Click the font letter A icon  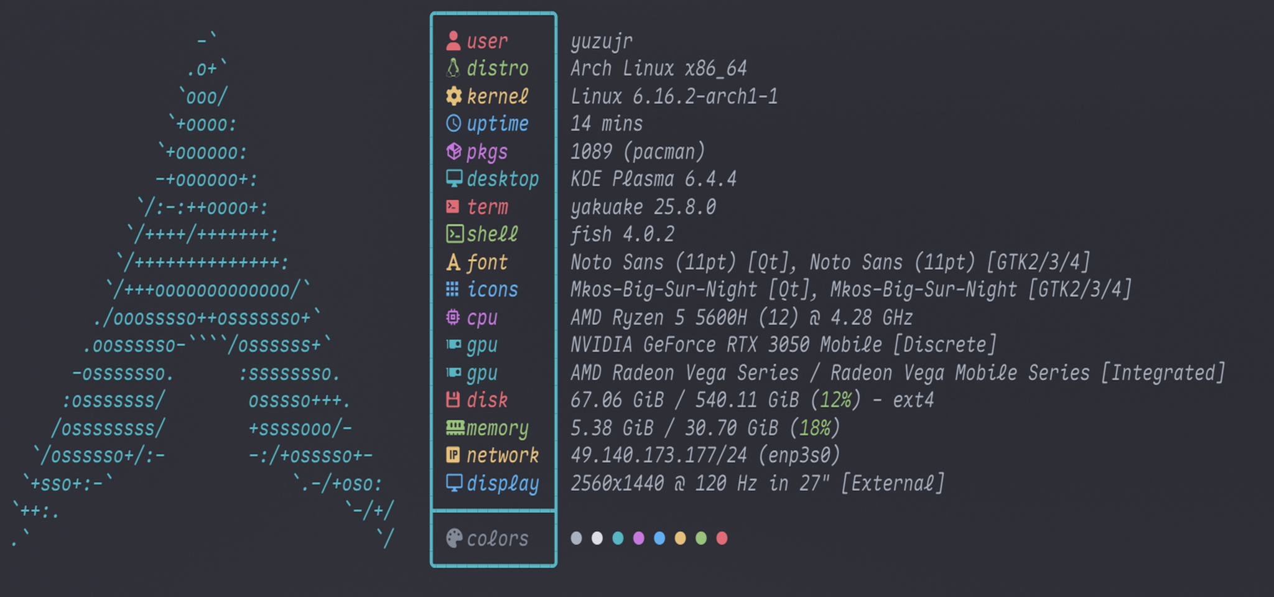click(x=453, y=262)
